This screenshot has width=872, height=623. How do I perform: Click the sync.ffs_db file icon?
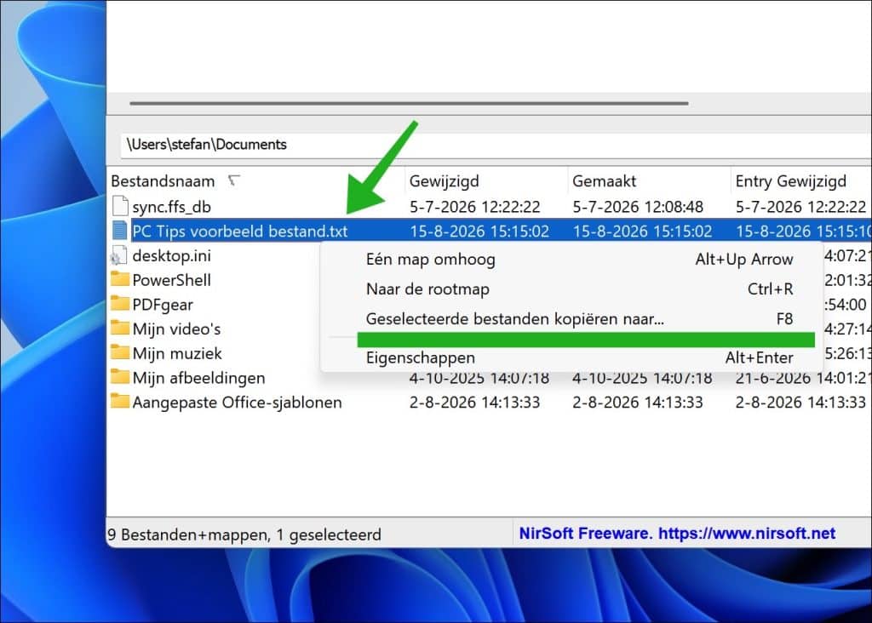point(119,206)
